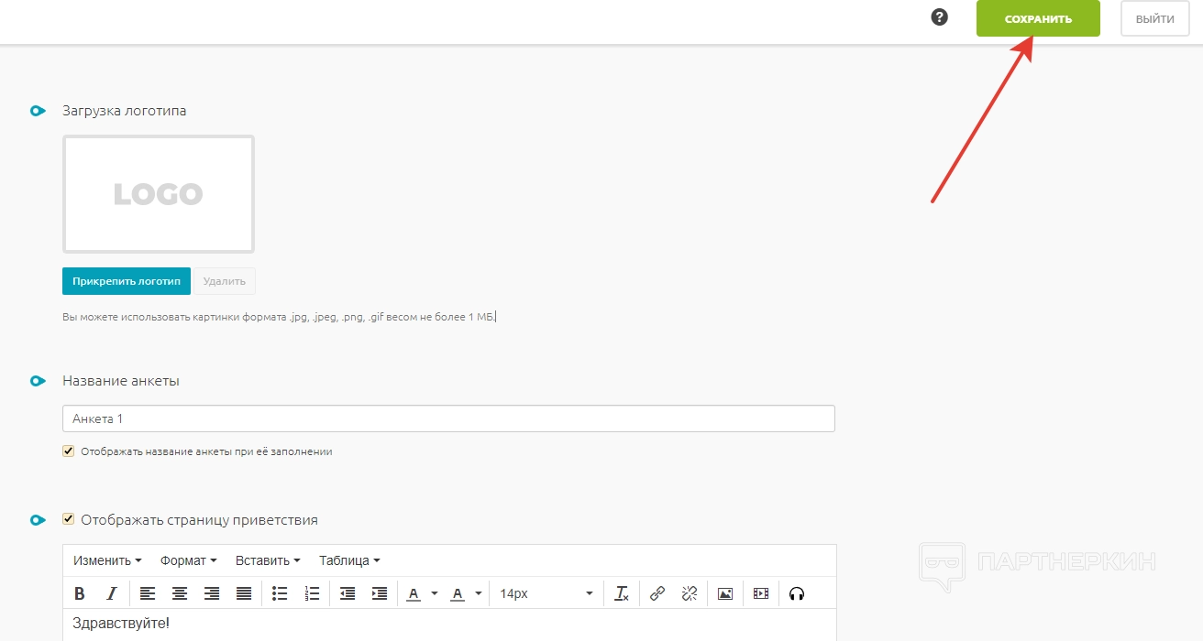This screenshot has height=641, width=1203.
Task: Justify text alignment
Action: tap(244, 593)
